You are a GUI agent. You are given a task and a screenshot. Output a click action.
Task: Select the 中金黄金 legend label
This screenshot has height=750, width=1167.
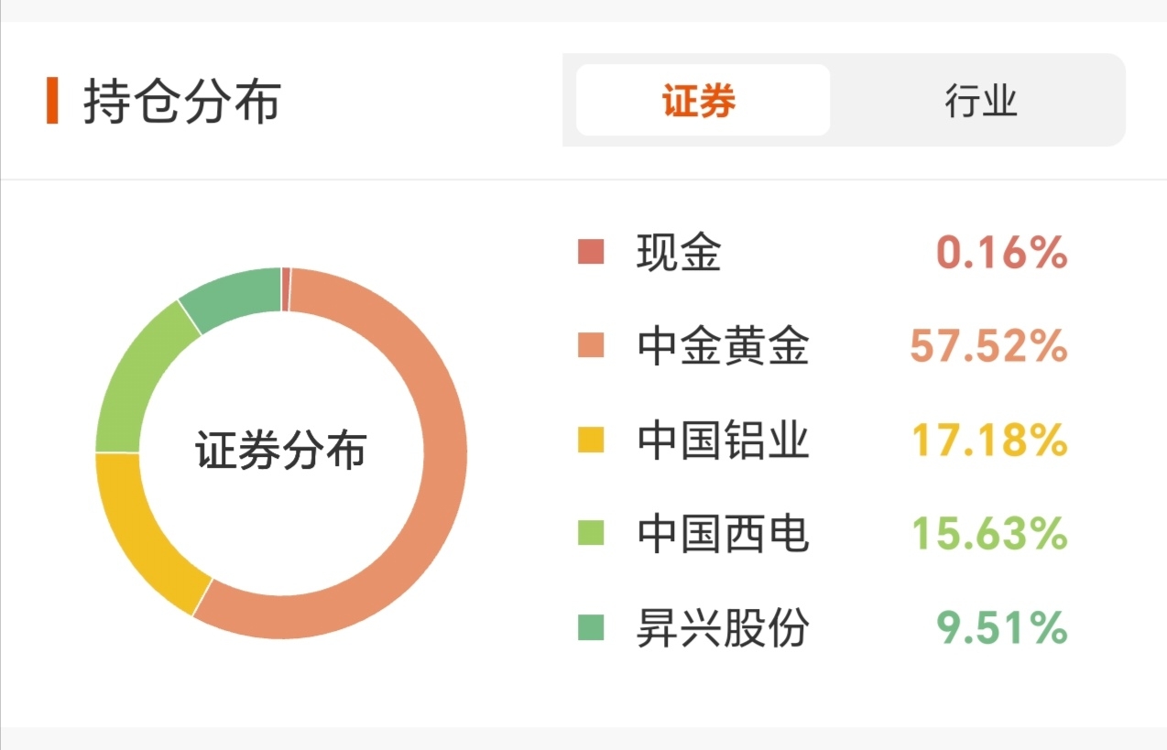[x=723, y=347]
